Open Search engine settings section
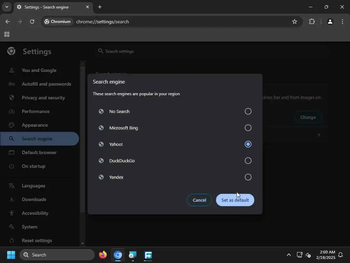The image size is (350, 263). [39, 139]
